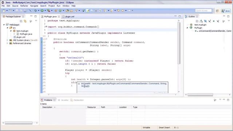233x131 pixels.
Task: Open the External Tools dropdown arrow
Action: click(x=52, y=11)
